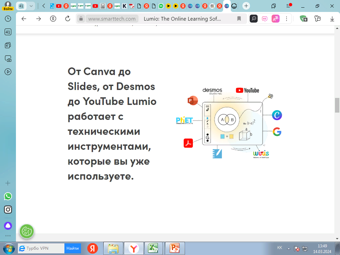Click the pink page translator icon

point(275,19)
